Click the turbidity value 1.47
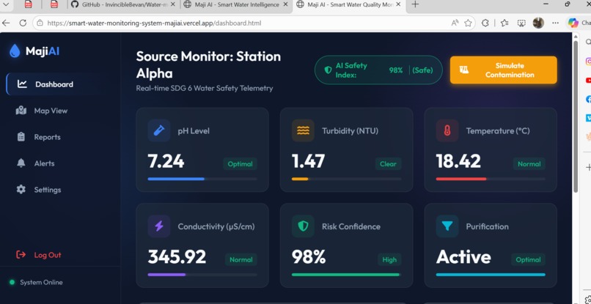This screenshot has width=591, height=304. click(308, 161)
